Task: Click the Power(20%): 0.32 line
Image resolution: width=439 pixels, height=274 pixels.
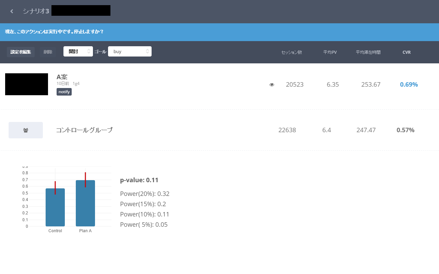Action: click(x=145, y=194)
